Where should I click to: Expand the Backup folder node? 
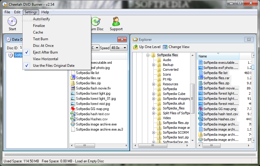click(x=153, y=65)
